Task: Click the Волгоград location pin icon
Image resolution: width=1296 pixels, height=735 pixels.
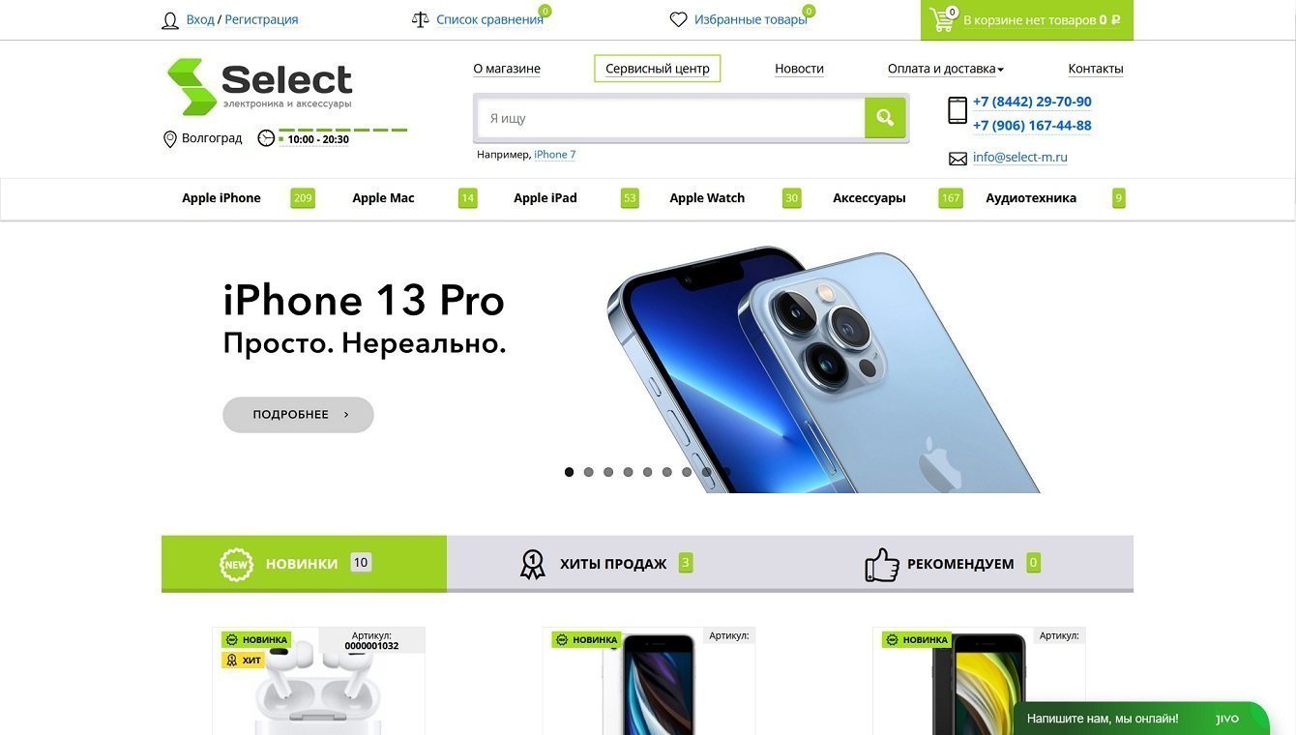Action: 170,139
